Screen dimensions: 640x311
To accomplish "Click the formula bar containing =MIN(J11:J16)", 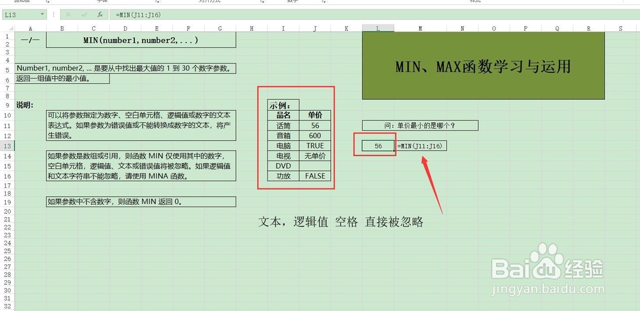I will 374,15.
